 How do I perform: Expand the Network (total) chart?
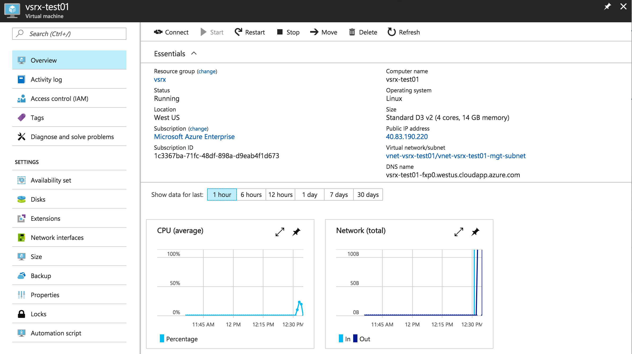click(459, 232)
